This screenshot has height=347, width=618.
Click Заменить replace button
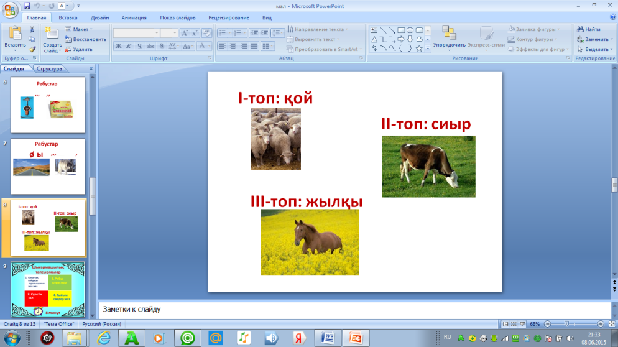click(x=595, y=39)
